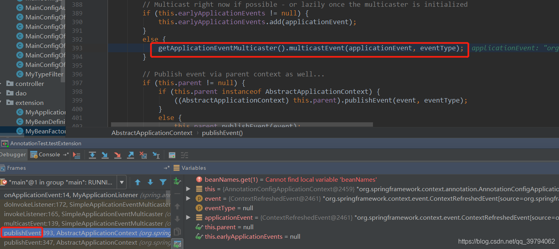This screenshot has height=249, width=559.
Task: Expand the 'applicationEvent' variable node
Action: pyautogui.click(x=188, y=218)
